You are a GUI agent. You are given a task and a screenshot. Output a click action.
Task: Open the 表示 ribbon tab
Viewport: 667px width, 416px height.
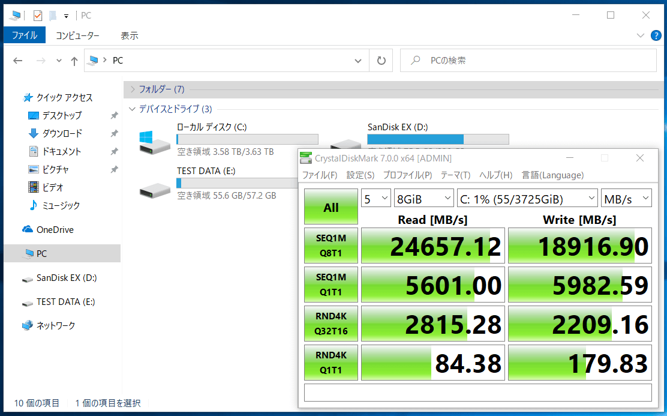[130, 35]
